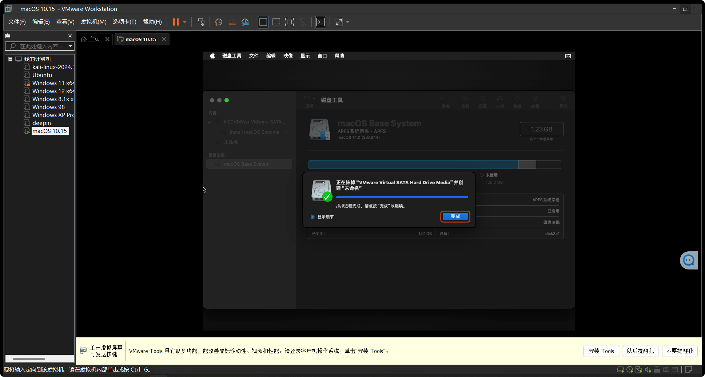Switch to the 主页 tab
This screenshot has width=705, height=377.
coord(94,39)
